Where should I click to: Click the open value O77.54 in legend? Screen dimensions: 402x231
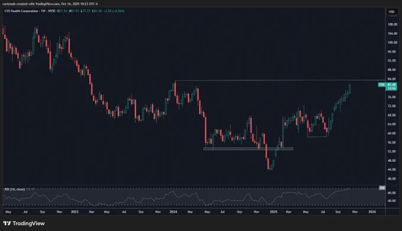[x=62, y=11]
